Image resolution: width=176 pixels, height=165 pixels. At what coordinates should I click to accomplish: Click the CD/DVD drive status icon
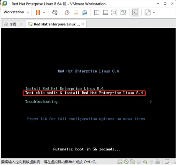tap(126, 162)
